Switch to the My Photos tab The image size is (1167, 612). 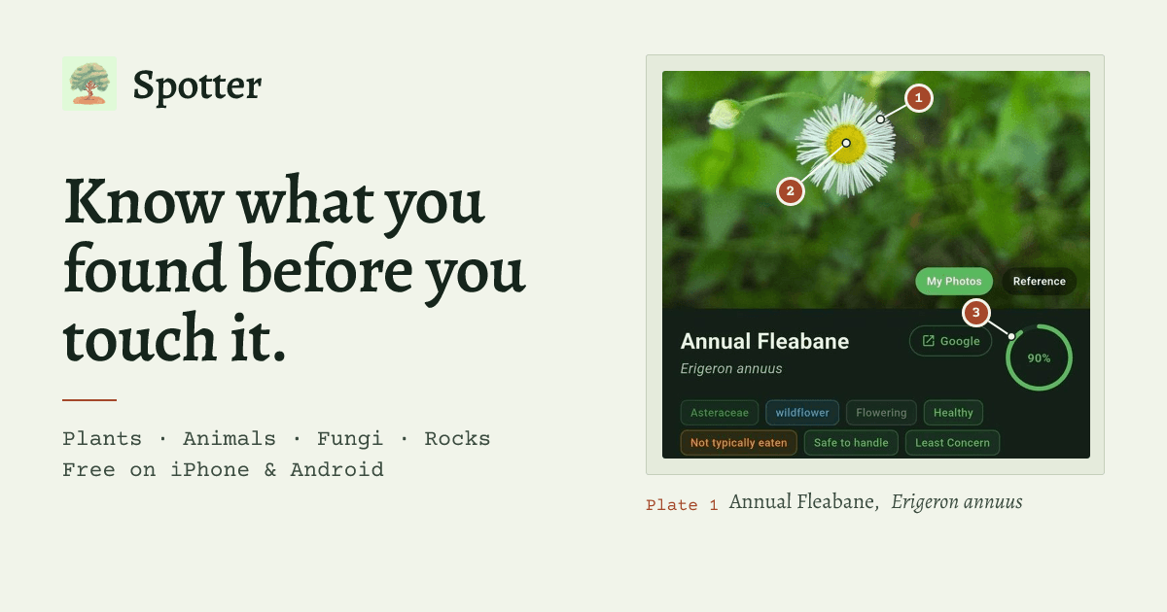[954, 282]
